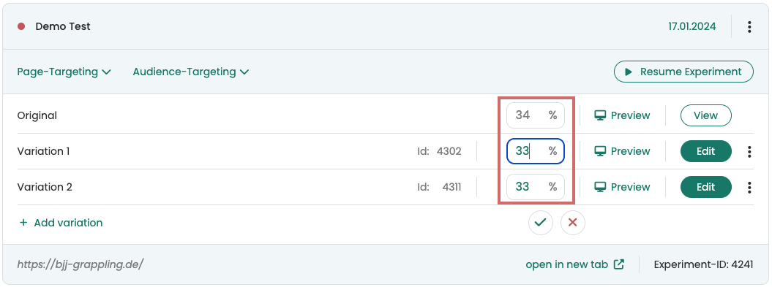The image size is (772, 287).
Task: Open Variation 1 three-dot options menu
Action: pyautogui.click(x=749, y=151)
